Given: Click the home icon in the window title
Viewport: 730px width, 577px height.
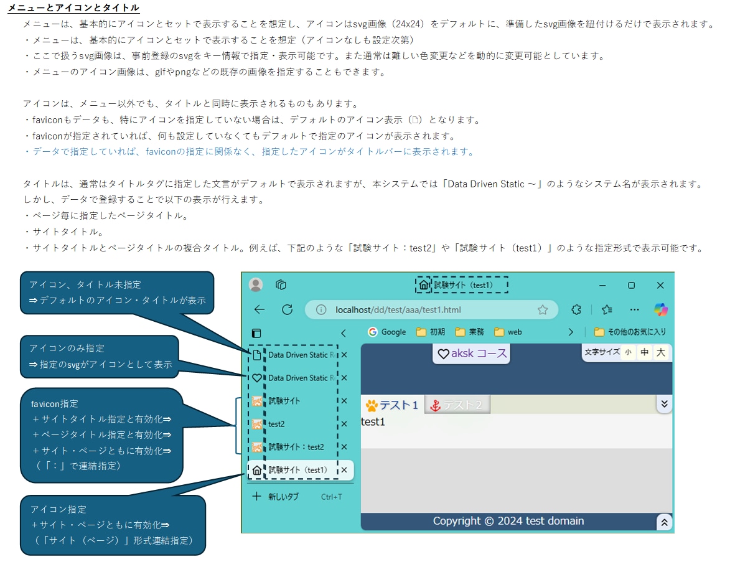Looking at the screenshot, I should (424, 284).
